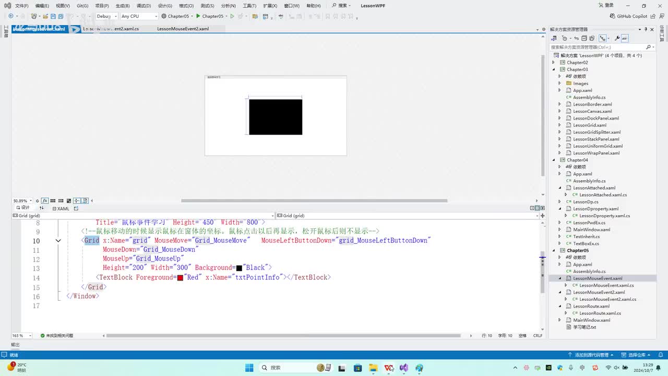Click the 未找到相关问题 status indicator
Screen dimensions: 668x376
pos(57,335)
